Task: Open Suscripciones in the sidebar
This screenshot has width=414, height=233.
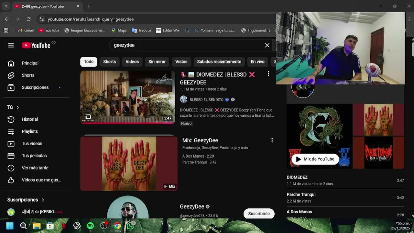Action: 35,87
